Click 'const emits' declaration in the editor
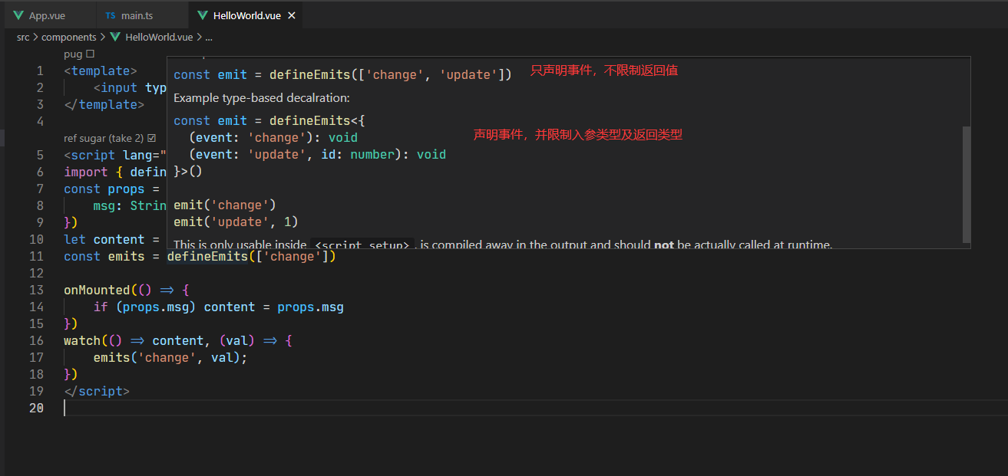The height and width of the screenshot is (476, 1008). [x=104, y=256]
